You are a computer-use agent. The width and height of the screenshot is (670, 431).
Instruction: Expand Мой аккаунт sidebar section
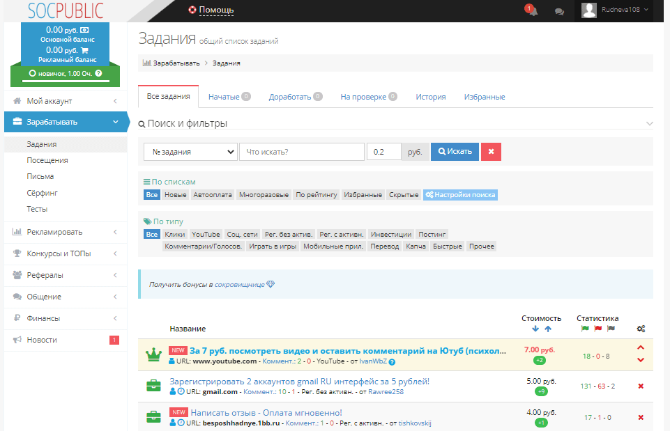click(66, 101)
